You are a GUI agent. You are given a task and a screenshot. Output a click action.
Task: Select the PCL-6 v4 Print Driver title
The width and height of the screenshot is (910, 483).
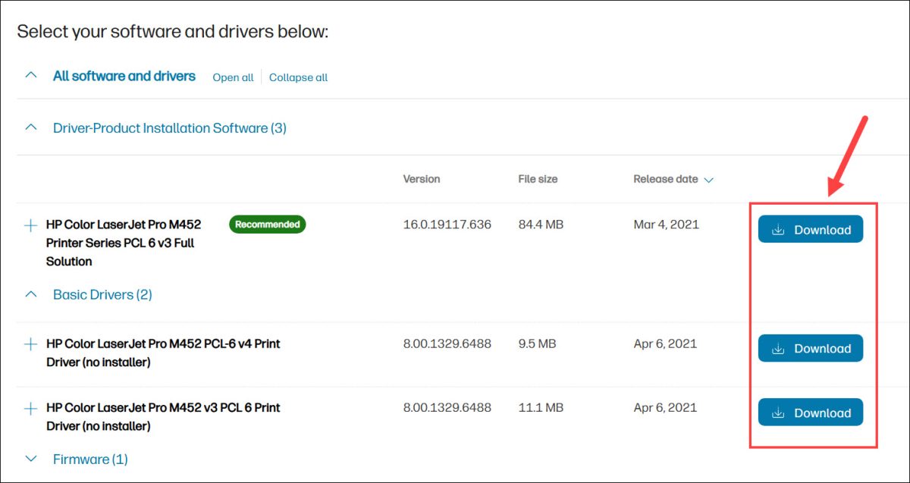pos(163,353)
